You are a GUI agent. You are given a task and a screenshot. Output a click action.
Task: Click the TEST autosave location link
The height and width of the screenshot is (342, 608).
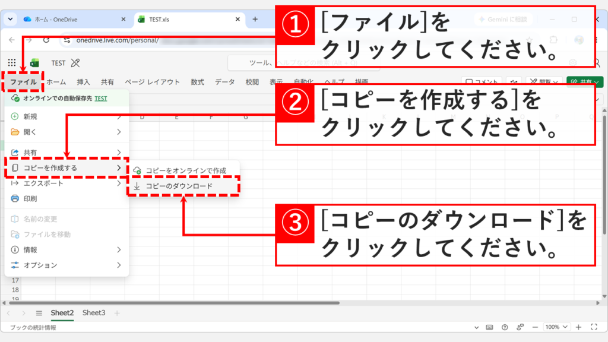click(x=101, y=99)
